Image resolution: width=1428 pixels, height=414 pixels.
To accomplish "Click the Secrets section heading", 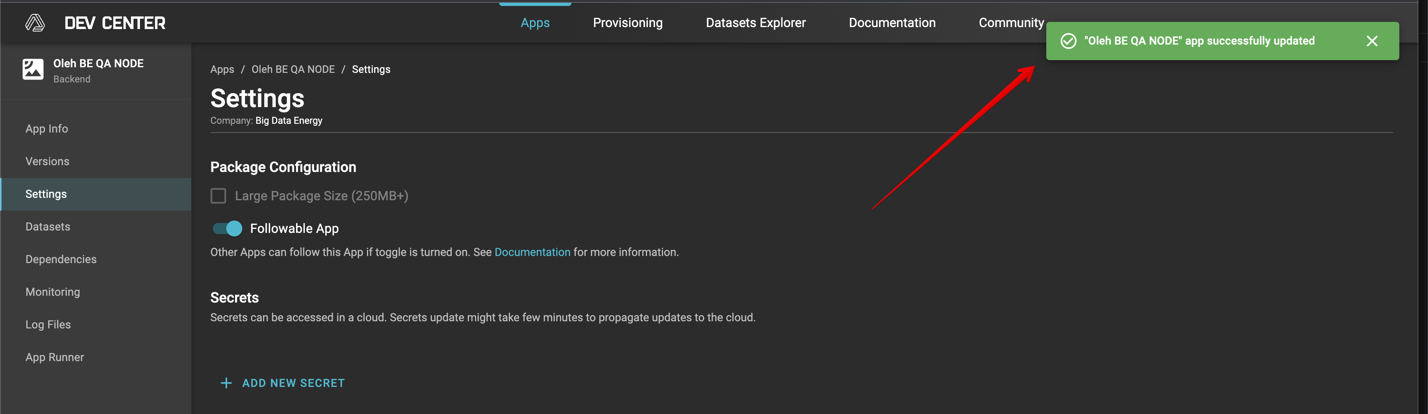I will pyautogui.click(x=234, y=298).
